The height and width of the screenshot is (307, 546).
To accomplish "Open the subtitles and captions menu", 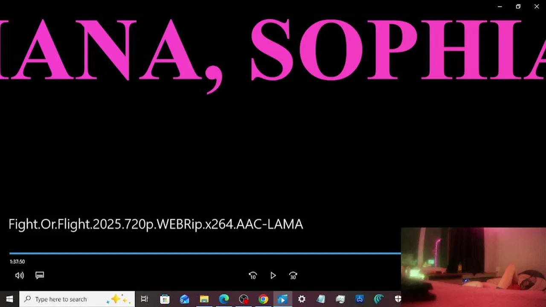I will pyautogui.click(x=40, y=275).
